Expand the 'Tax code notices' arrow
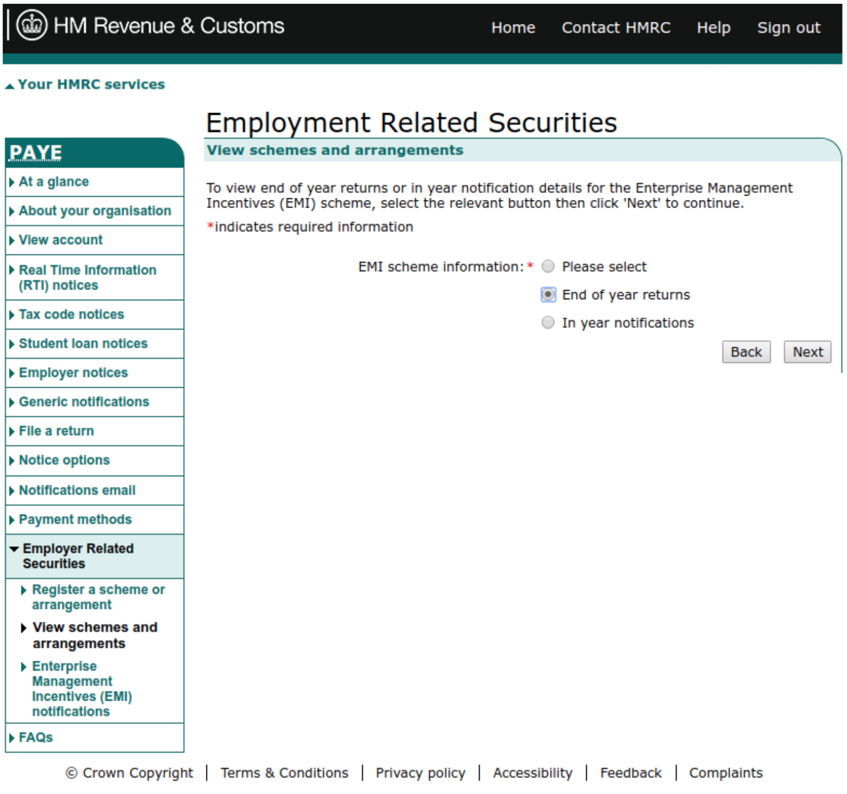847x794 pixels. coord(12,315)
